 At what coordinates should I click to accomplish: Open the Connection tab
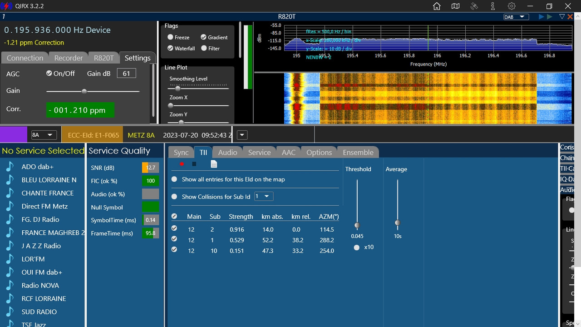coord(25,58)
